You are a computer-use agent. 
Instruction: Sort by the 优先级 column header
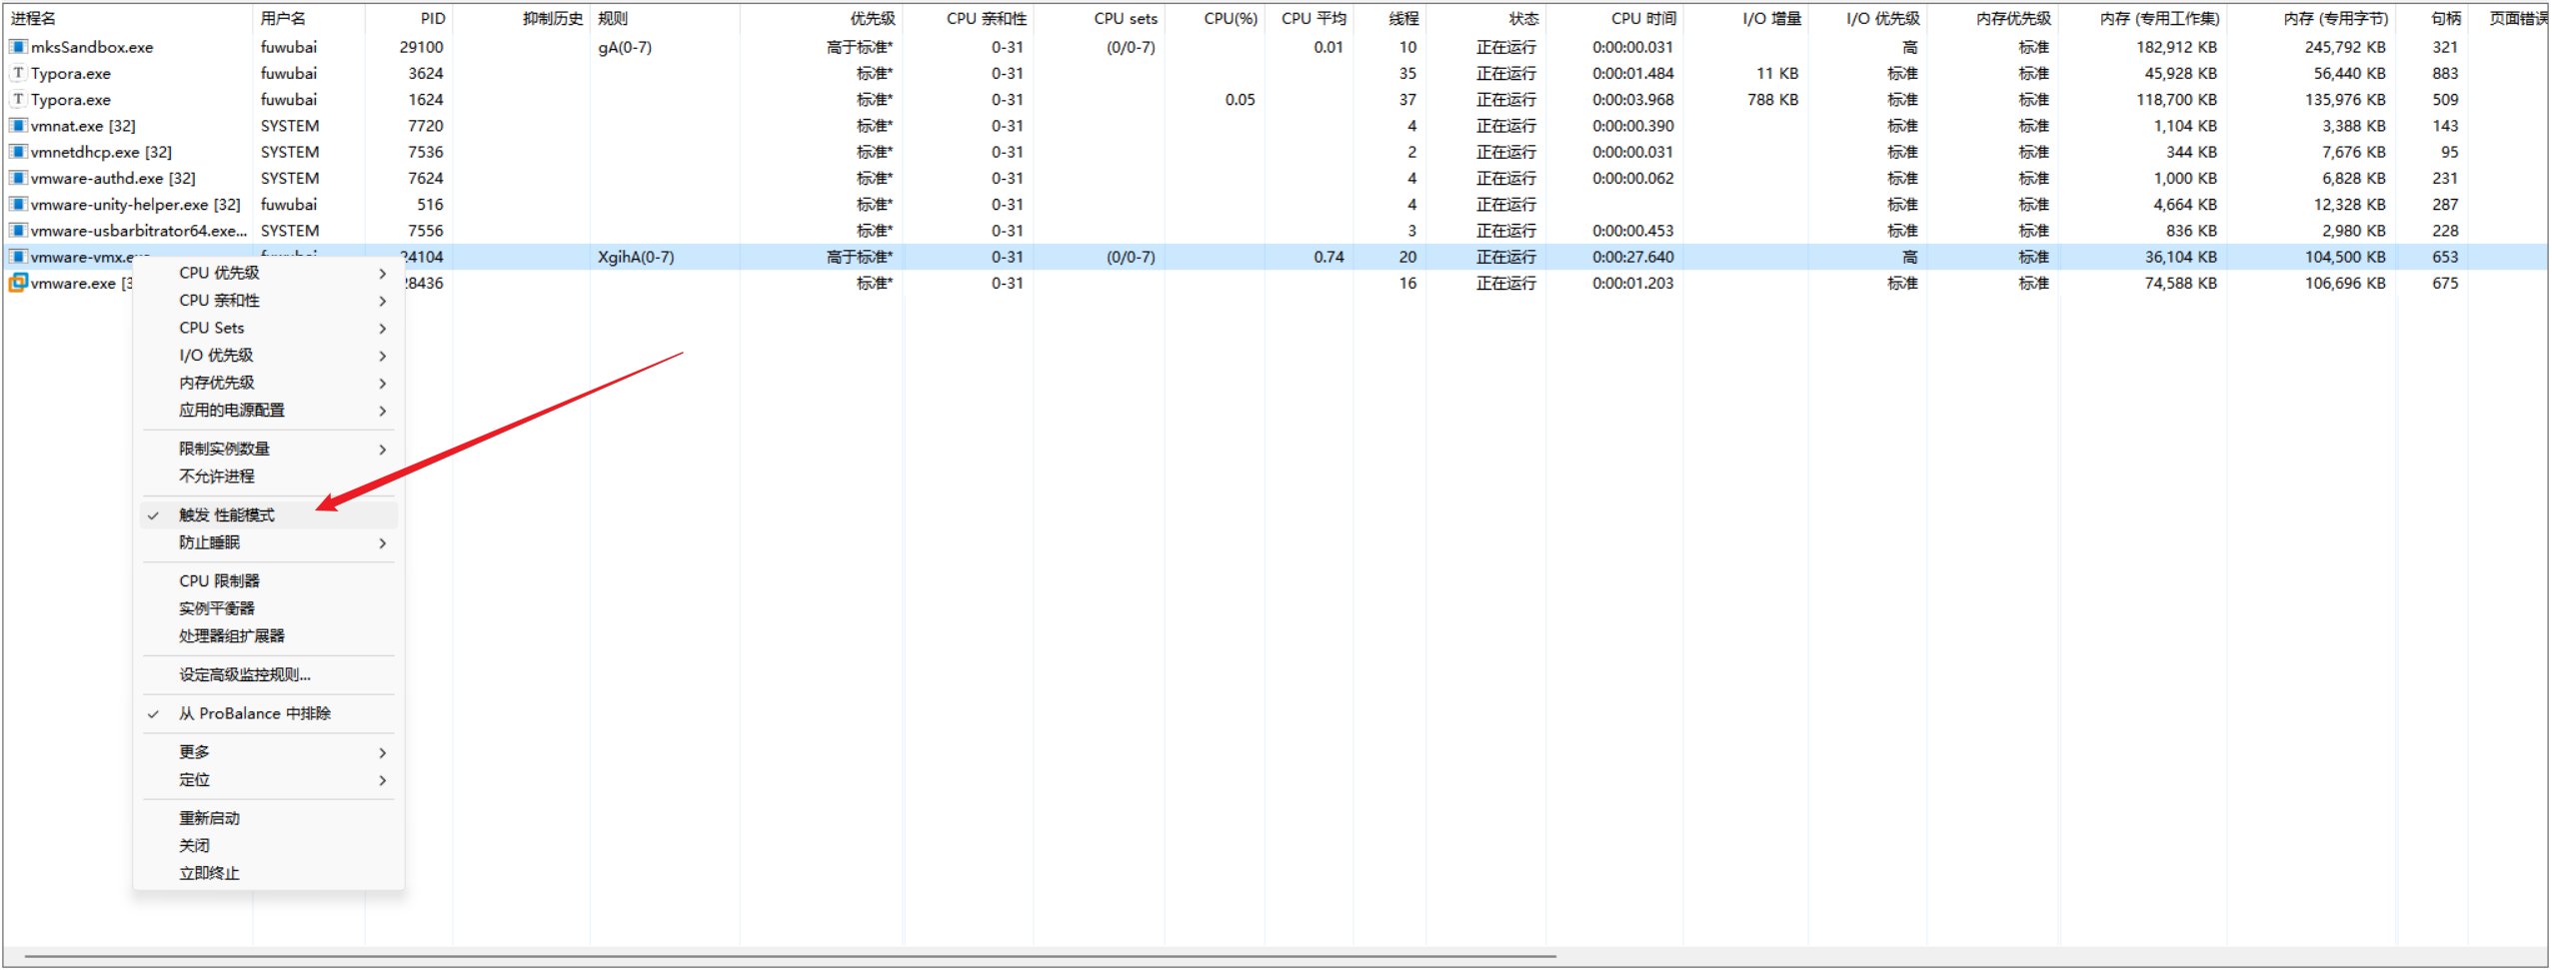[822, 19]
